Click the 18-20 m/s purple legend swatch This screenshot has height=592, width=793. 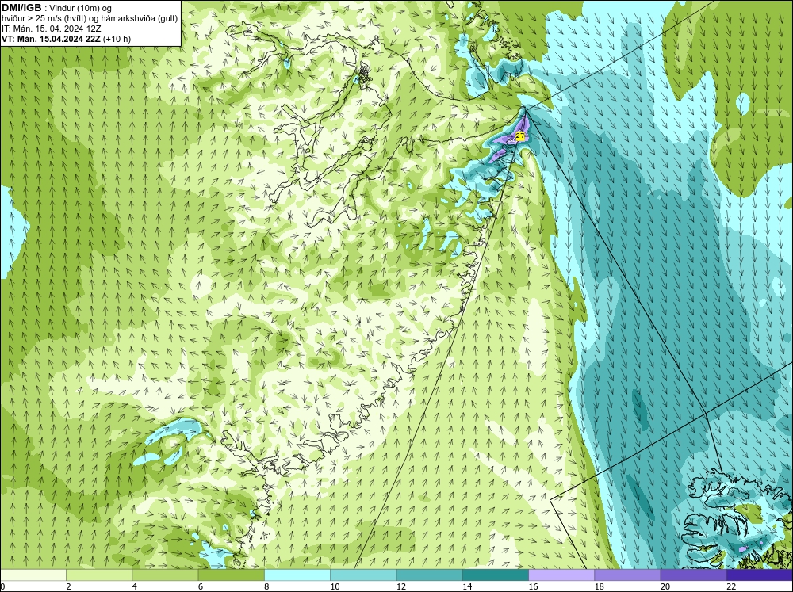click(x=627, y=575)
